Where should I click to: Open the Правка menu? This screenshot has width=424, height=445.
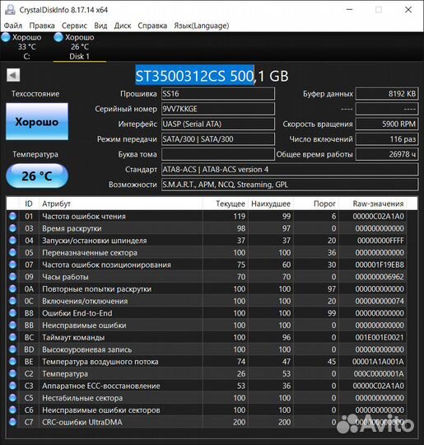coord(42,26)
